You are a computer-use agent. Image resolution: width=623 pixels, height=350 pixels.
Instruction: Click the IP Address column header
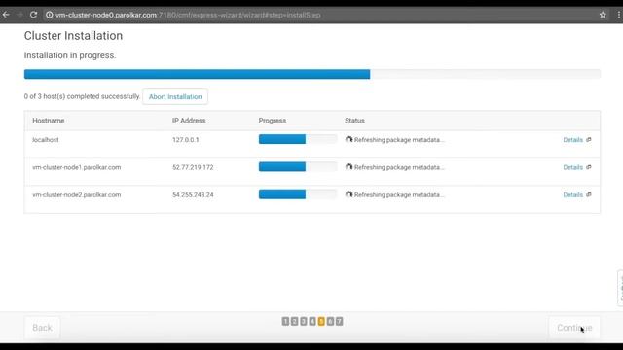coord(189,121)
